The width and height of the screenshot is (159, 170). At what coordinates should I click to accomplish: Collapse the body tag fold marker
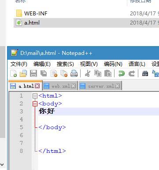pyautogui.click(x=35, y=104)
